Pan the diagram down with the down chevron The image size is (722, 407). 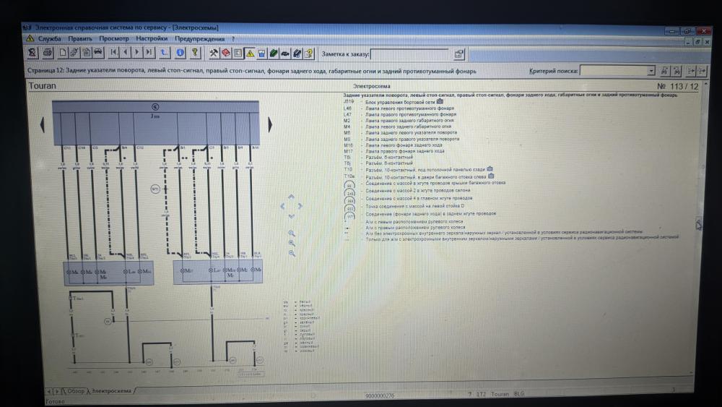(x=291, y=215)
